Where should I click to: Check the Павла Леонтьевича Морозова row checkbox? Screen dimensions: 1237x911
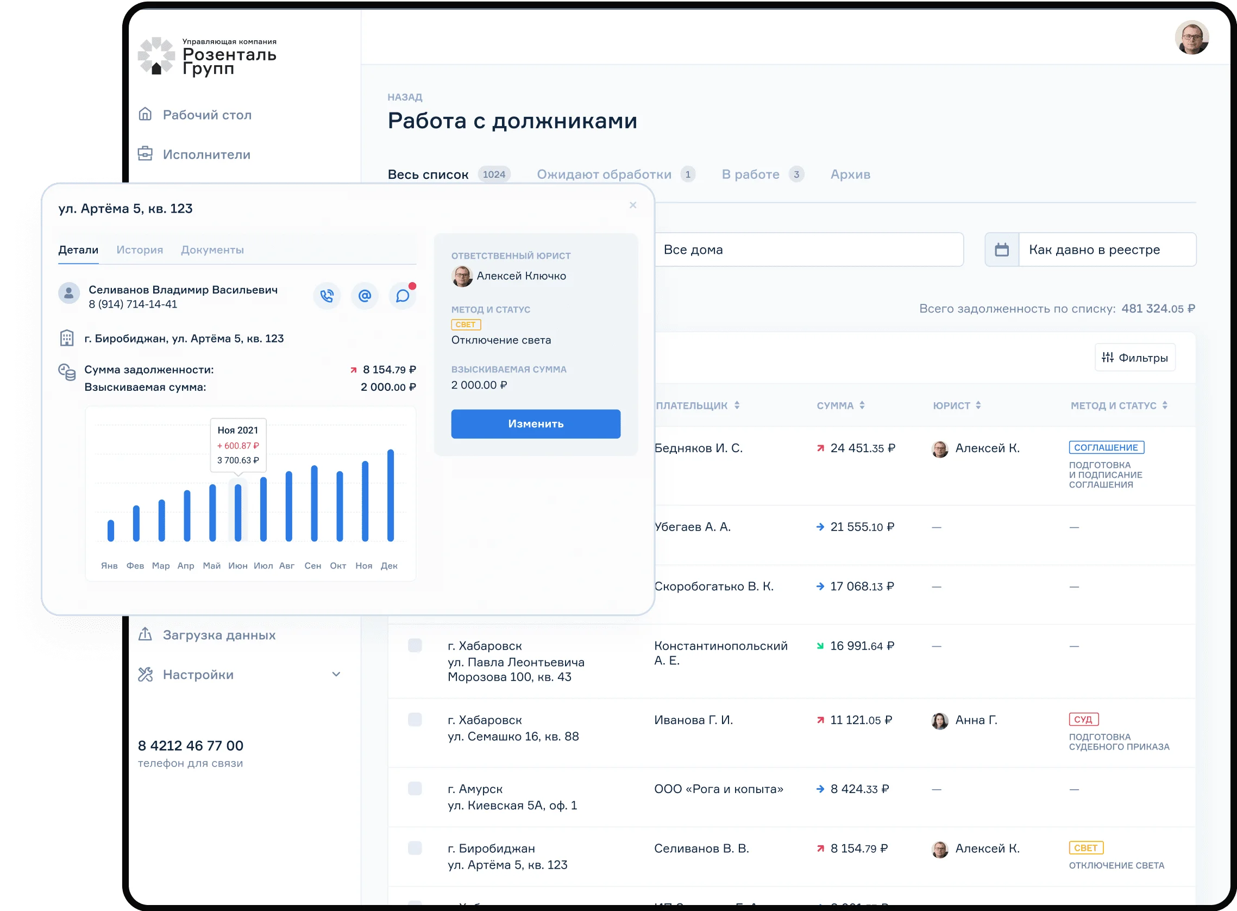click(x=415, y=645)
